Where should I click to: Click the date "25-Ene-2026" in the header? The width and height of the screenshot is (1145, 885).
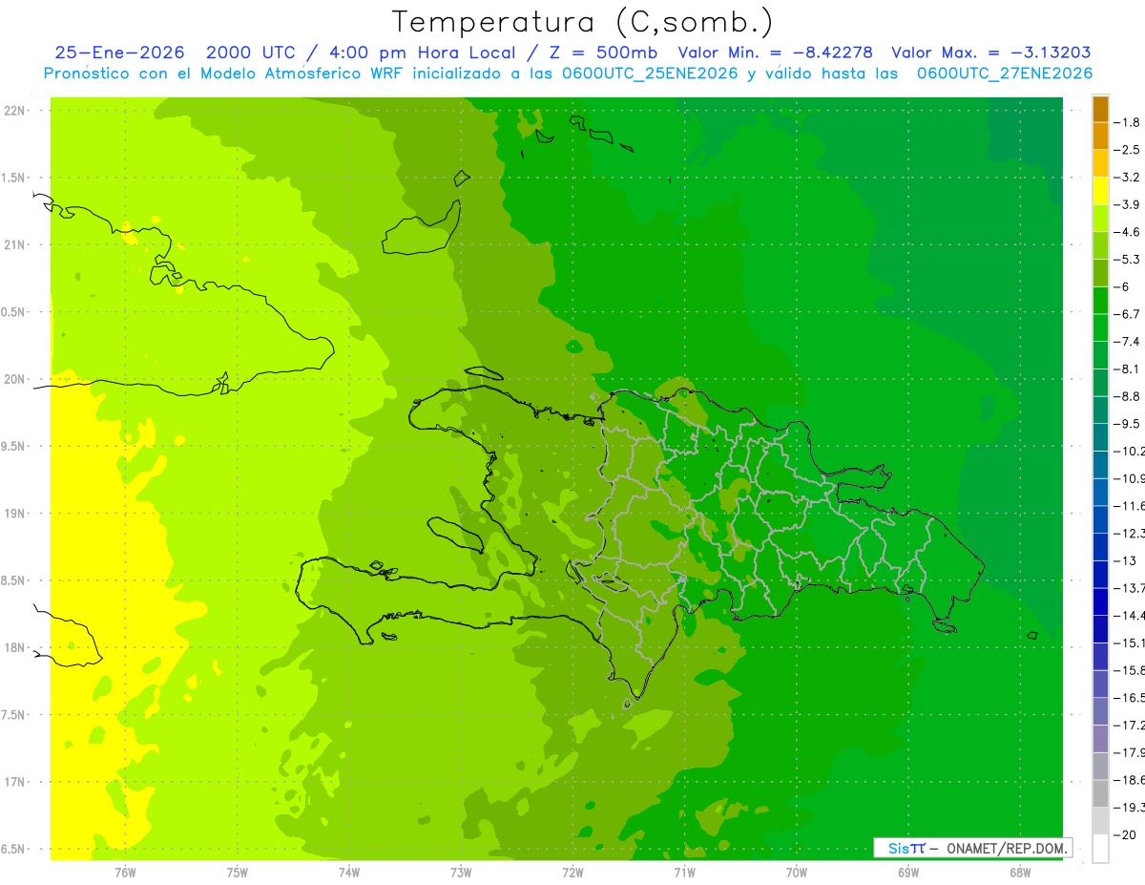coord(119,53)
